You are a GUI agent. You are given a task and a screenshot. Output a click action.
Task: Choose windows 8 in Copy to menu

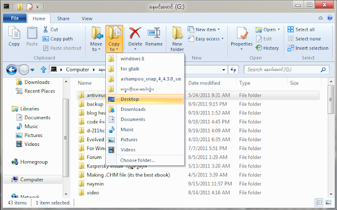click(145, 59)
